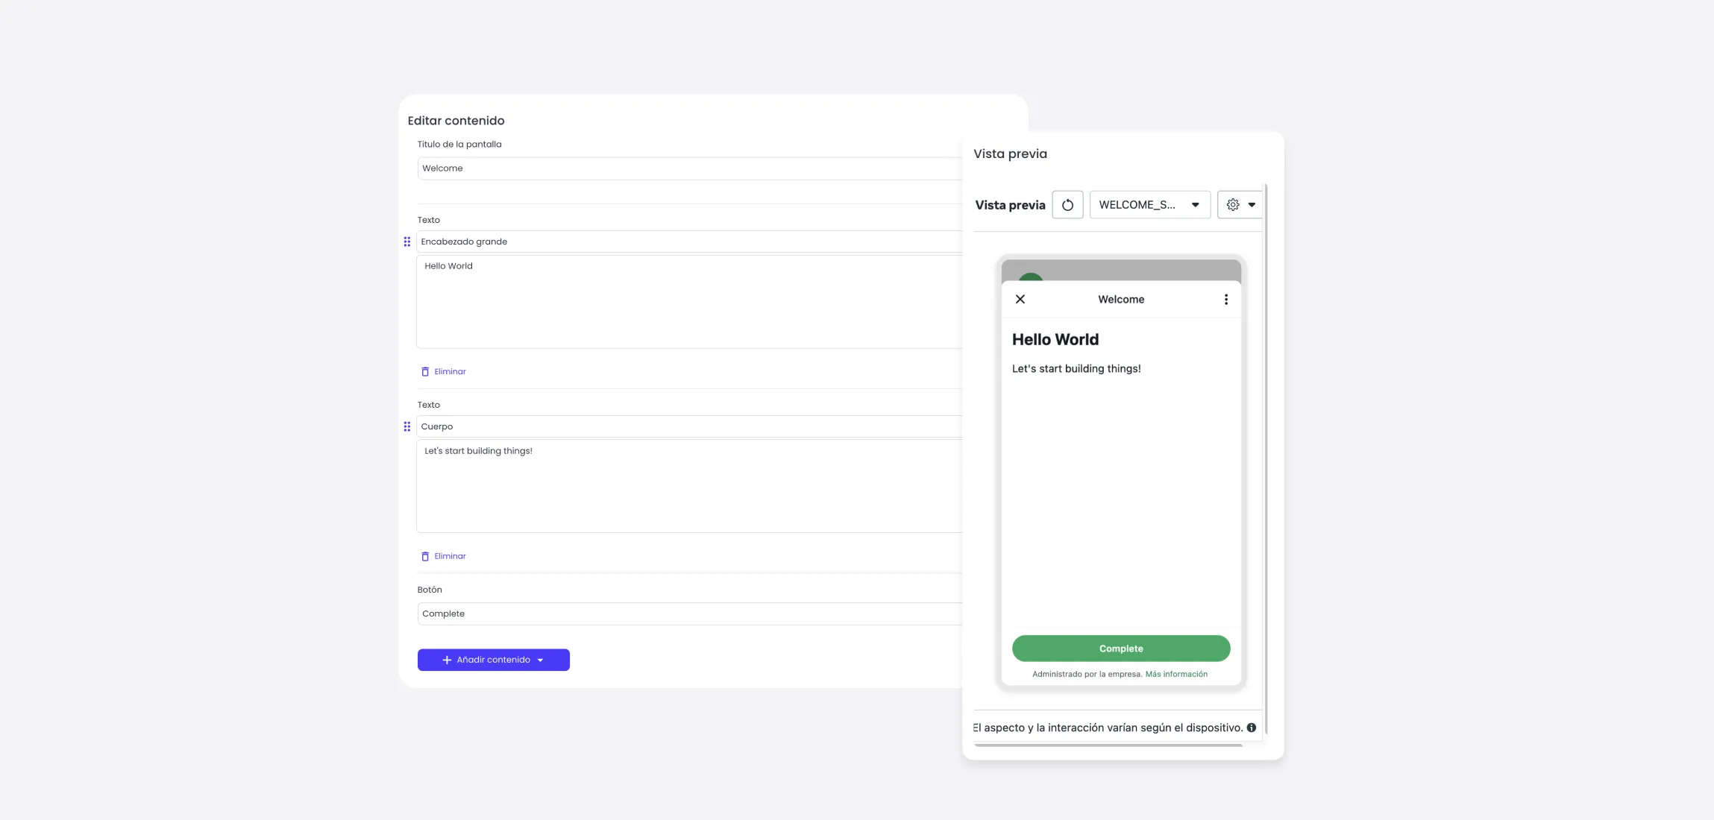1714x820 pixels.
Task: Select the Encabezado grande text style label
Action: [x=463, y=240]
